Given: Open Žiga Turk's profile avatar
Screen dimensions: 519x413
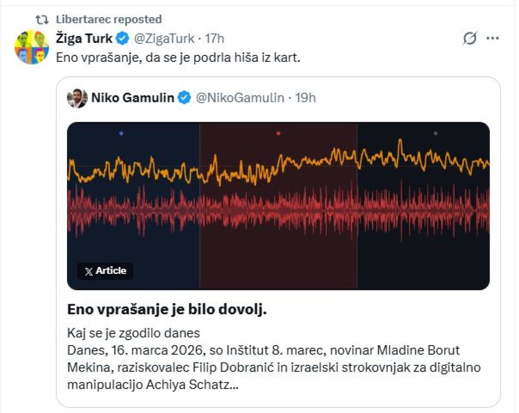Looking at the screenshot, I should (x=32, y=47).
